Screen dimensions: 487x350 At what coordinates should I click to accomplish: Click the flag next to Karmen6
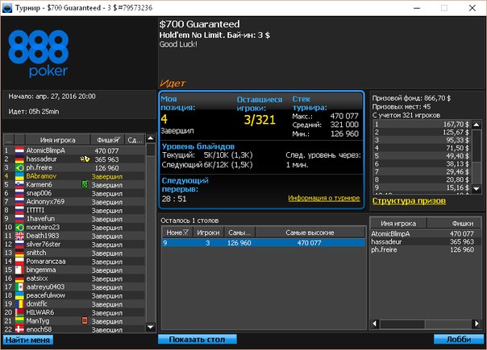19,185
